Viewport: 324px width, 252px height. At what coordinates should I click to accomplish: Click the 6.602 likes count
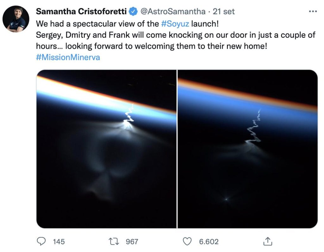(209, 242)
